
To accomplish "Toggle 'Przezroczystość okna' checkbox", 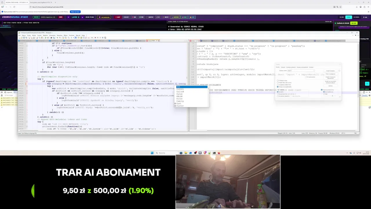I will coord(321,90).
